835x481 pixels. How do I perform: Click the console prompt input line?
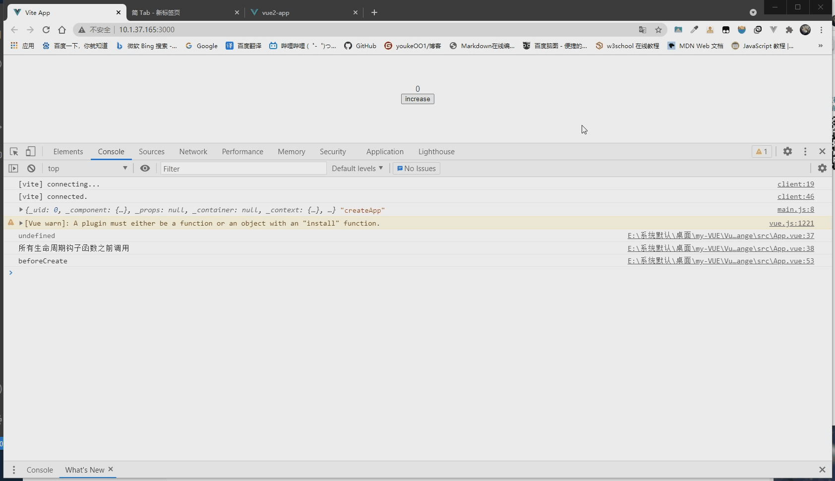click(417, 273)
